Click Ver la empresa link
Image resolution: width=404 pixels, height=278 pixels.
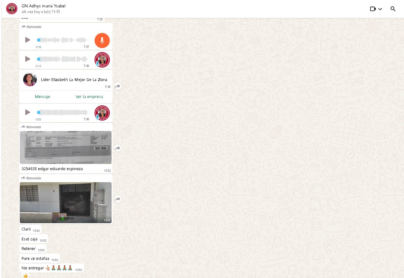(89, 96)
